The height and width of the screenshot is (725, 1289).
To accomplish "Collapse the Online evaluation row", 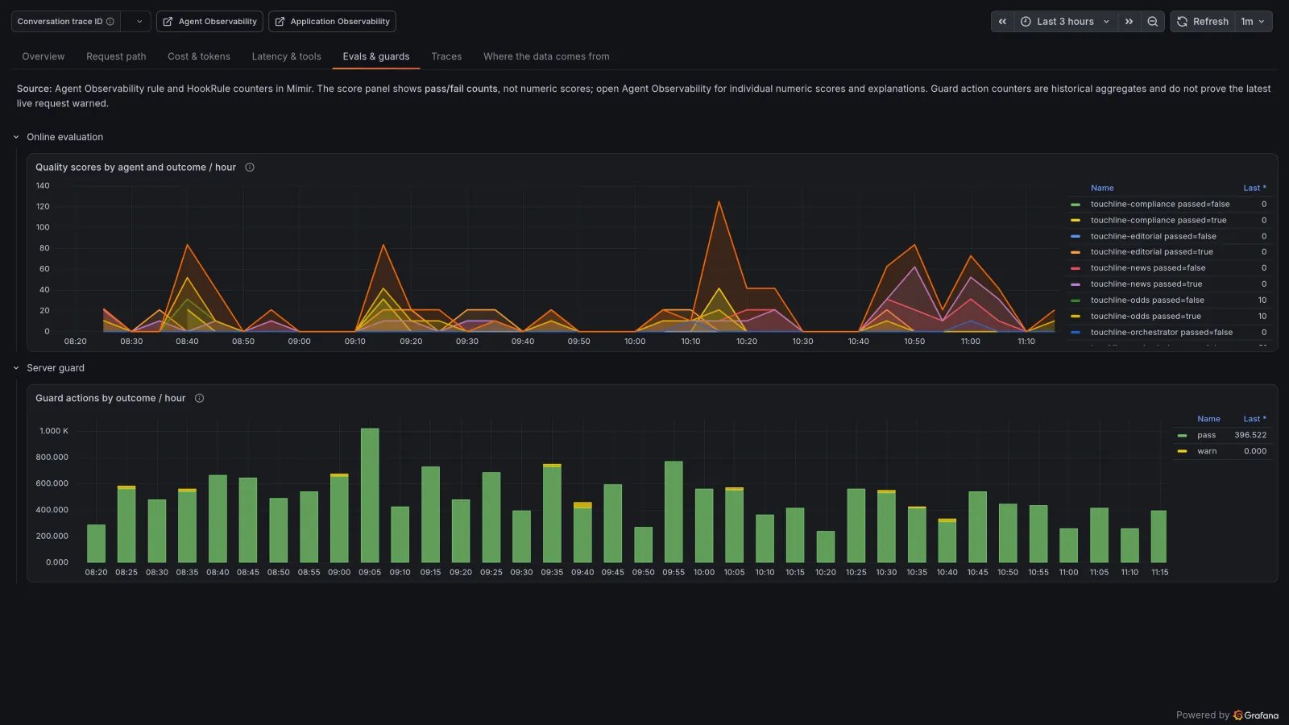I will 16,137.
